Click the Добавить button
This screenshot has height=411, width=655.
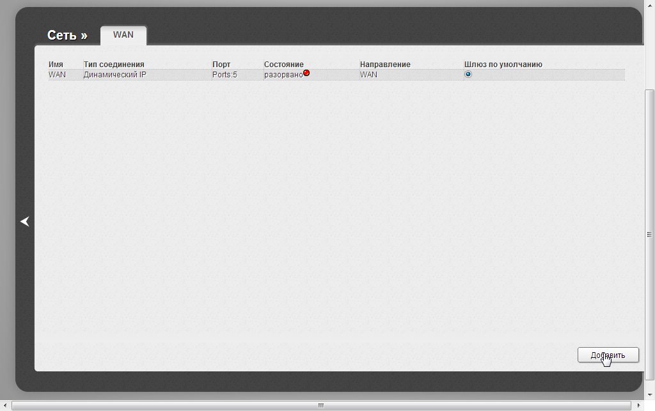pos(608,355)
